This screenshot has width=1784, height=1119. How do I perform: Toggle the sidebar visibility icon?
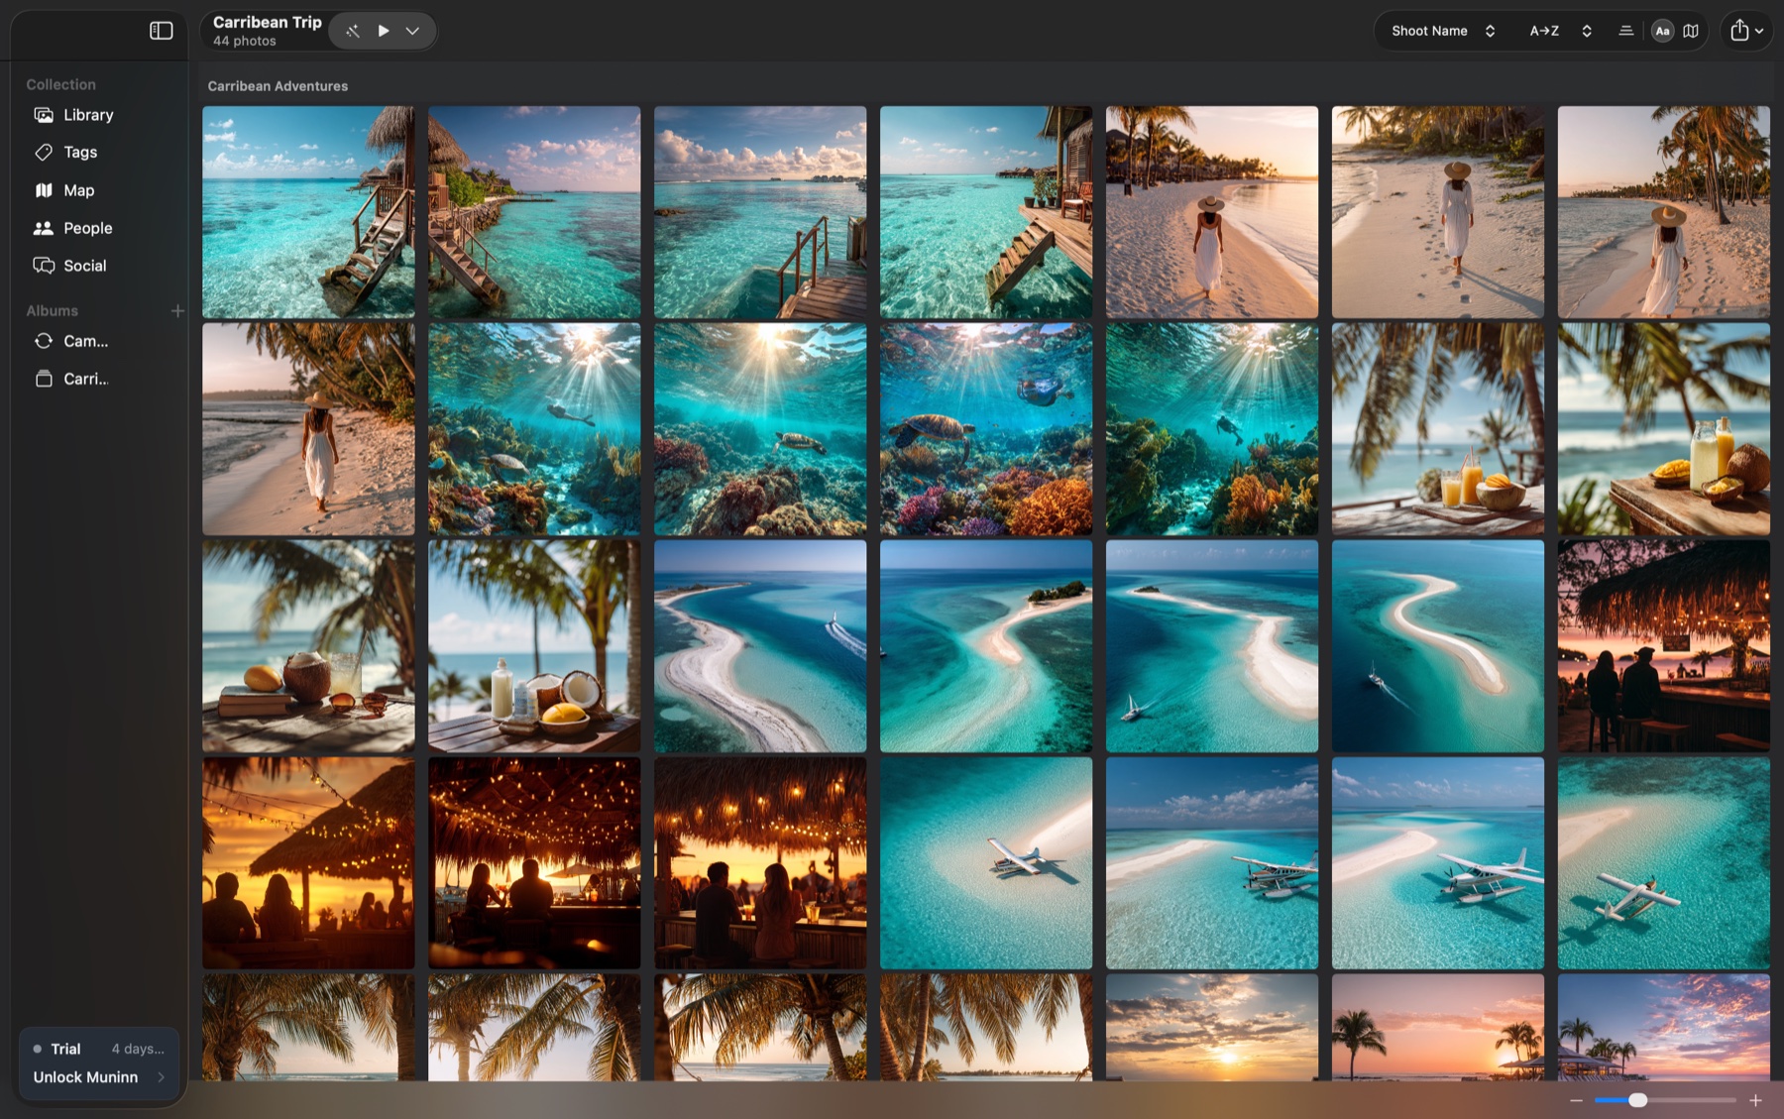(x=161, y=31)
